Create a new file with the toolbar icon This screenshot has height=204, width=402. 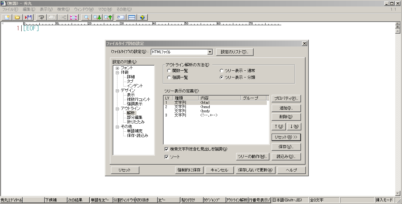click(x=7, y=17)
